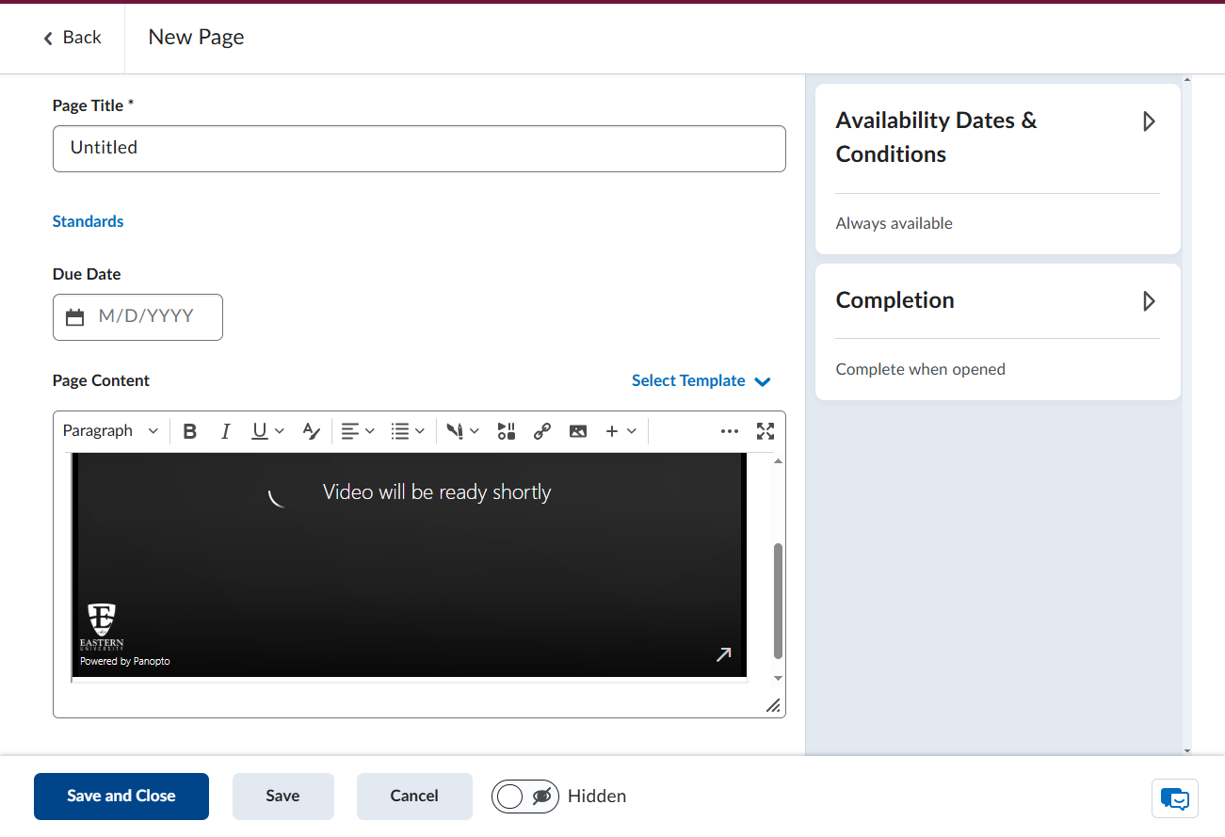This screenshot has height=837, width=1225.
Task: Click the Edit in Word/paste formatting icon
Action: [455, 431]
